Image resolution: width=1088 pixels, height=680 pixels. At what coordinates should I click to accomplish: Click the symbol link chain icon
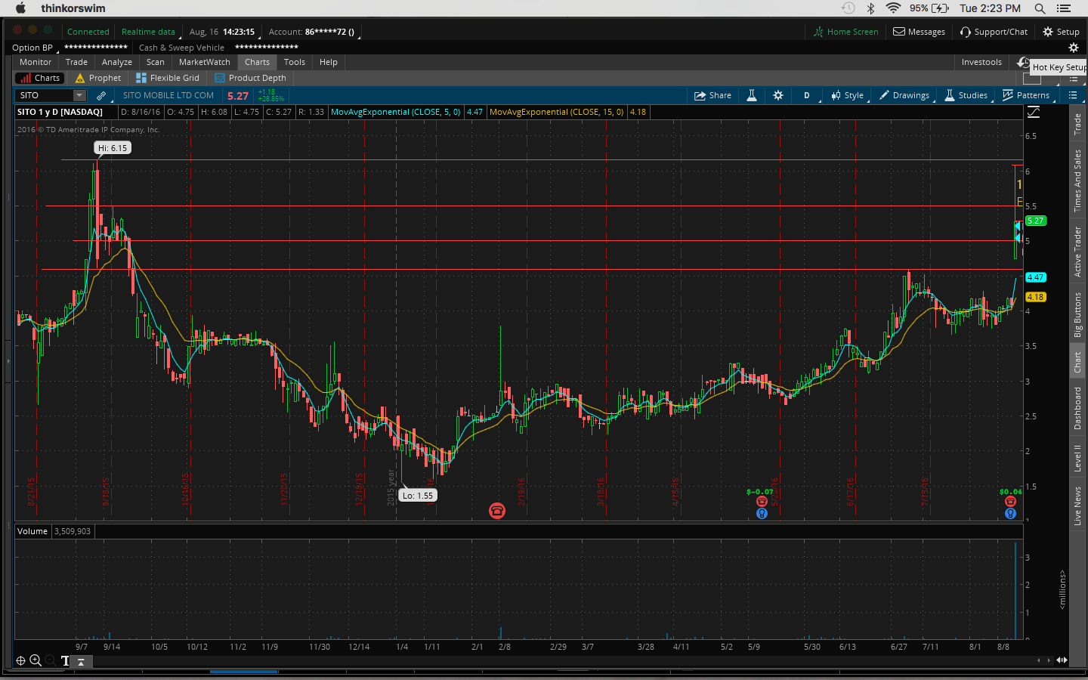point(101,95)
